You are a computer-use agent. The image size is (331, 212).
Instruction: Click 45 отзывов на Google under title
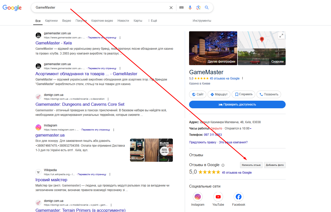click(x=225, y=78)
